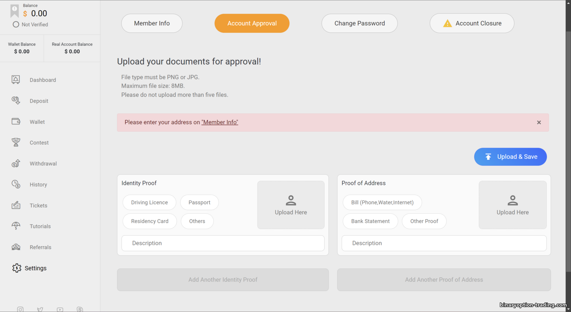Image resolution: width=571 pixels, height=312 pixels.
Task: Open the Change Password tab
Action: tap(359, 23)
